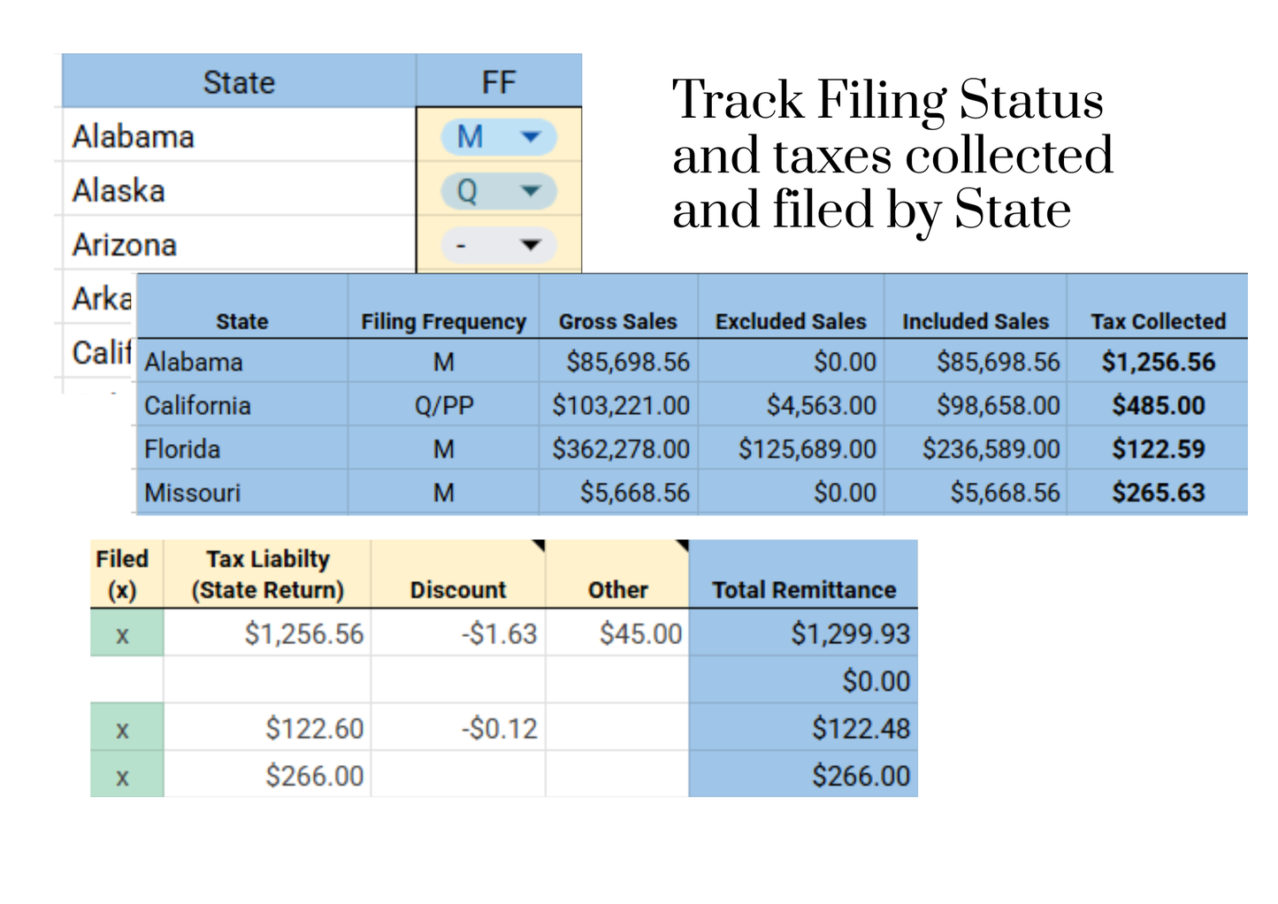1278x904 pixels.
Task: Select Florida tax collected $122.59 cell
Action: click(x=1158, y=448)
